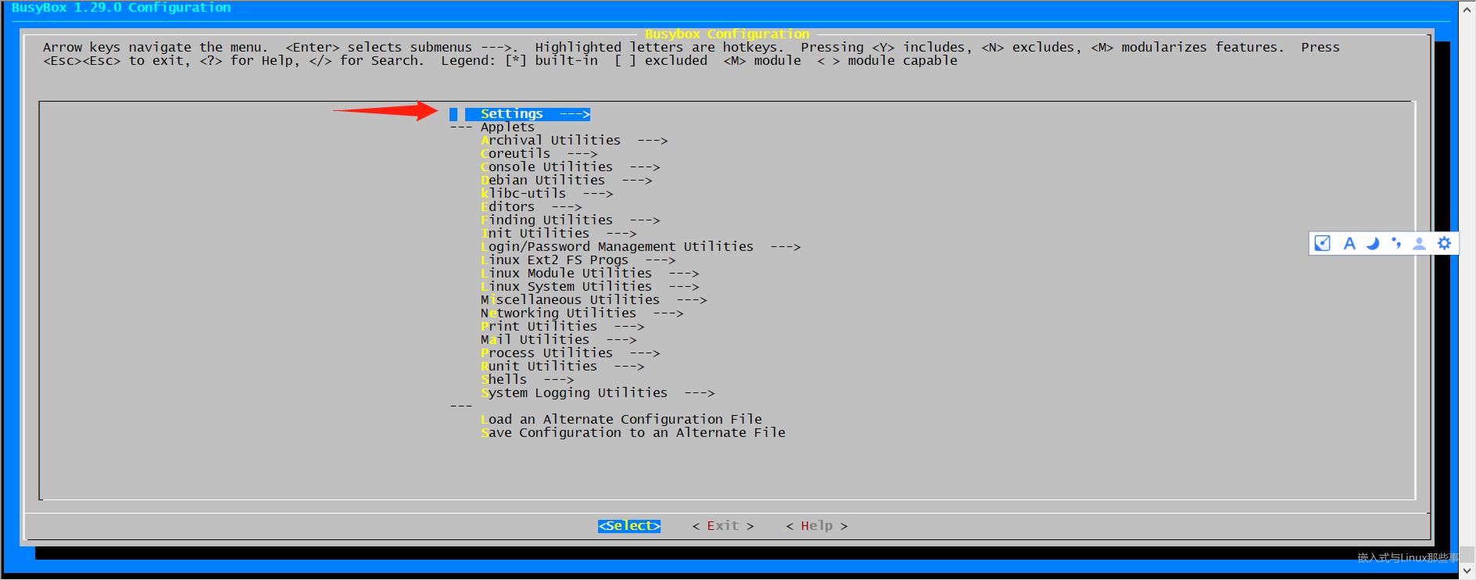
Task: Click the Applets section label
Action: pyautogui.click(x=507, y=127)
